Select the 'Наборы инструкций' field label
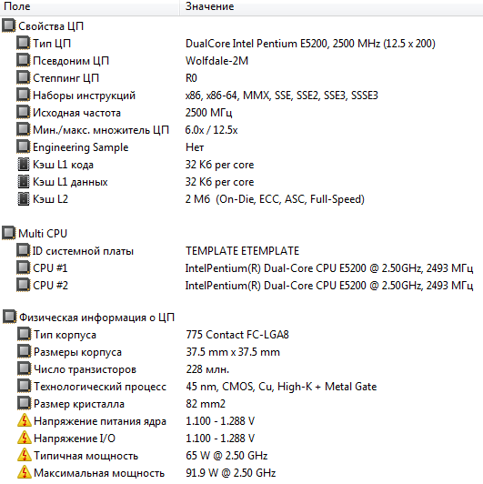This screenshot has width=483, height=484. point(84,96)
